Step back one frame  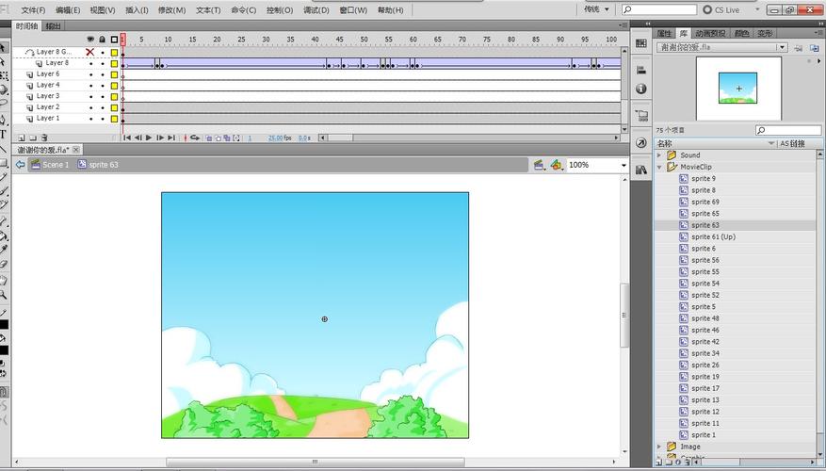tap(138, 138)
